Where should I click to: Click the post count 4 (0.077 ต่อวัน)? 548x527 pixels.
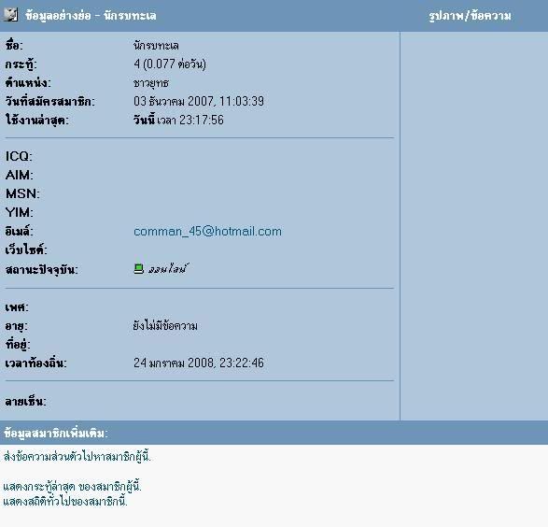170,64
